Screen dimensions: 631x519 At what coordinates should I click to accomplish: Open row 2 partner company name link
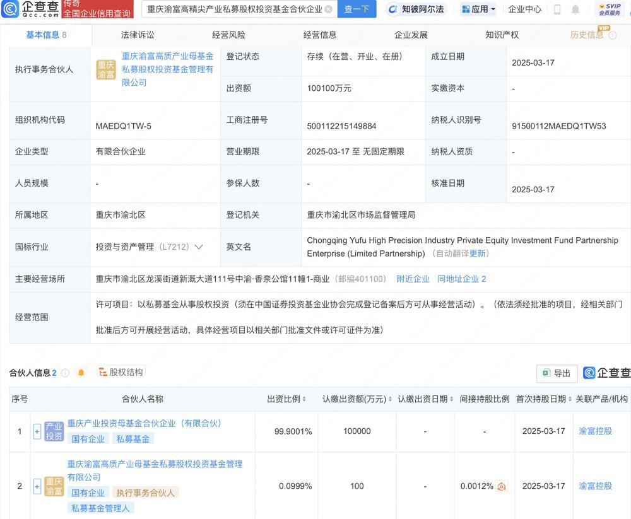click(x=155, y=470)
